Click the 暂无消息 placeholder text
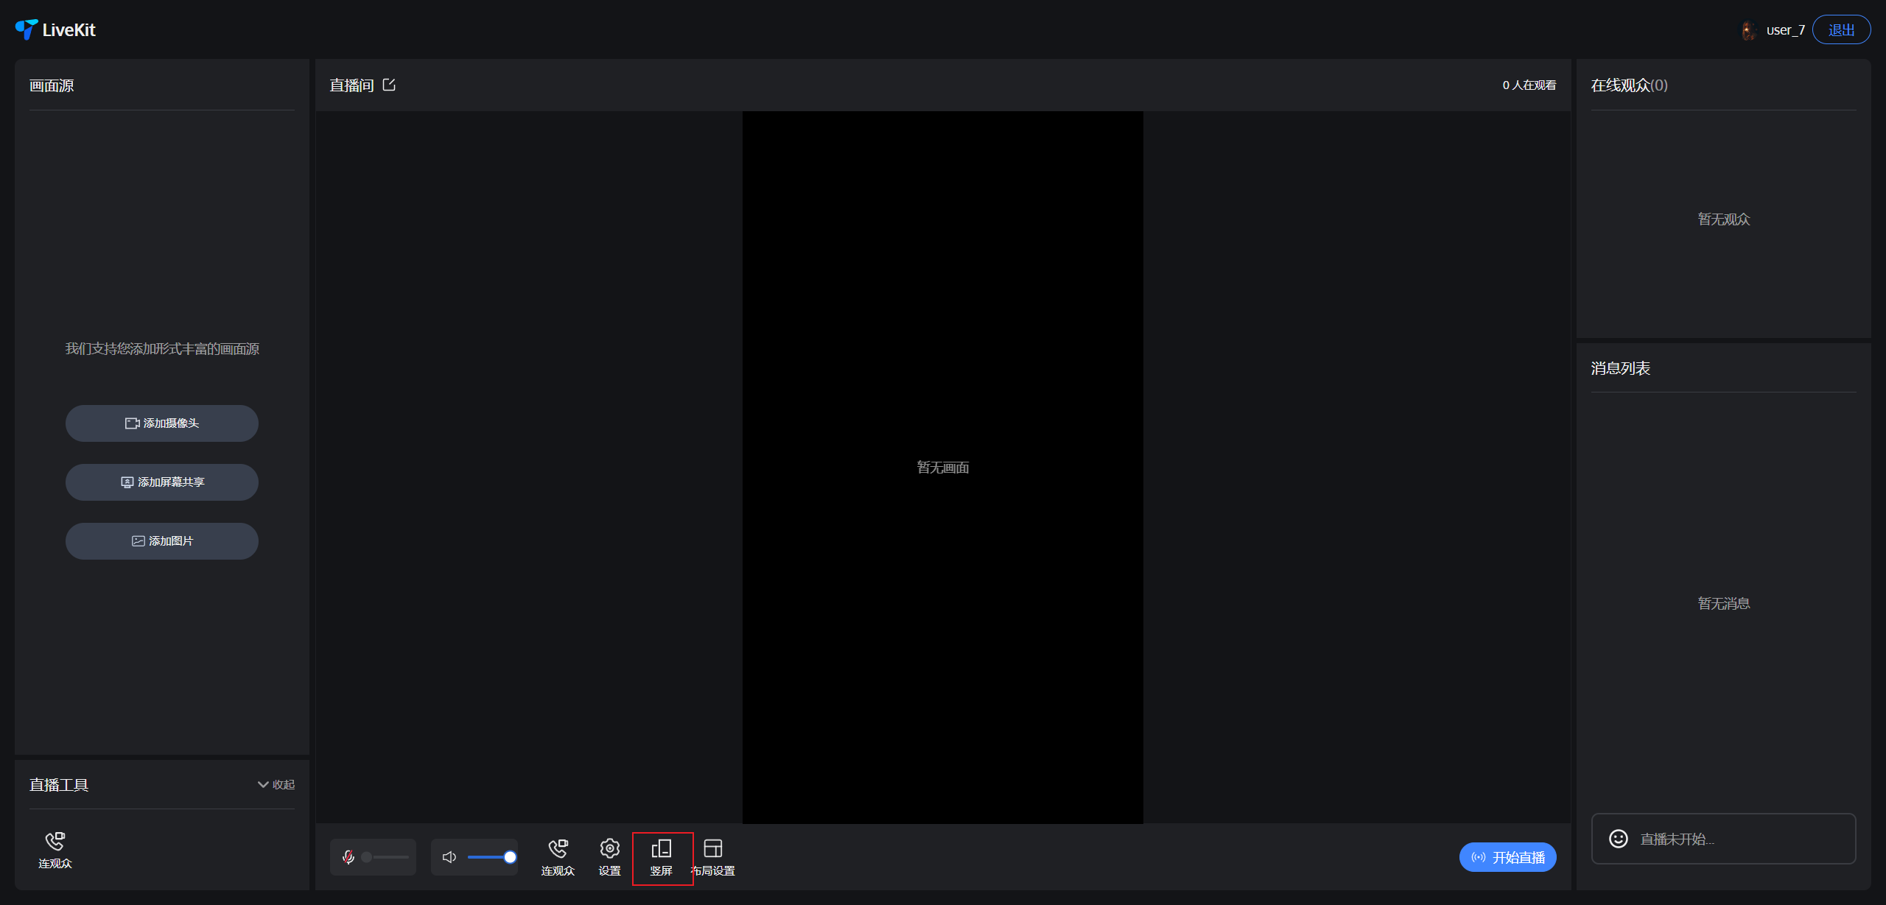1886x905 pixels. (1723, 604)
